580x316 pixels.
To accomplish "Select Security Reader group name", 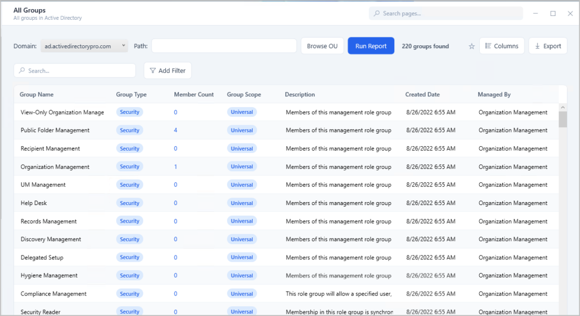I will coord(40,312).
